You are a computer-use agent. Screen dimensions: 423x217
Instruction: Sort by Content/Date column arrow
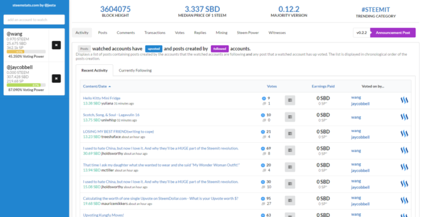click(110, 86)
